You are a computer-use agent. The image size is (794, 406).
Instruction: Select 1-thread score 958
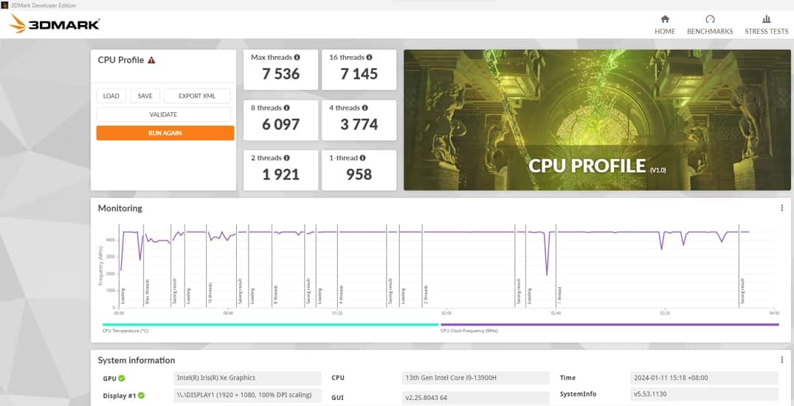[359, 174]
